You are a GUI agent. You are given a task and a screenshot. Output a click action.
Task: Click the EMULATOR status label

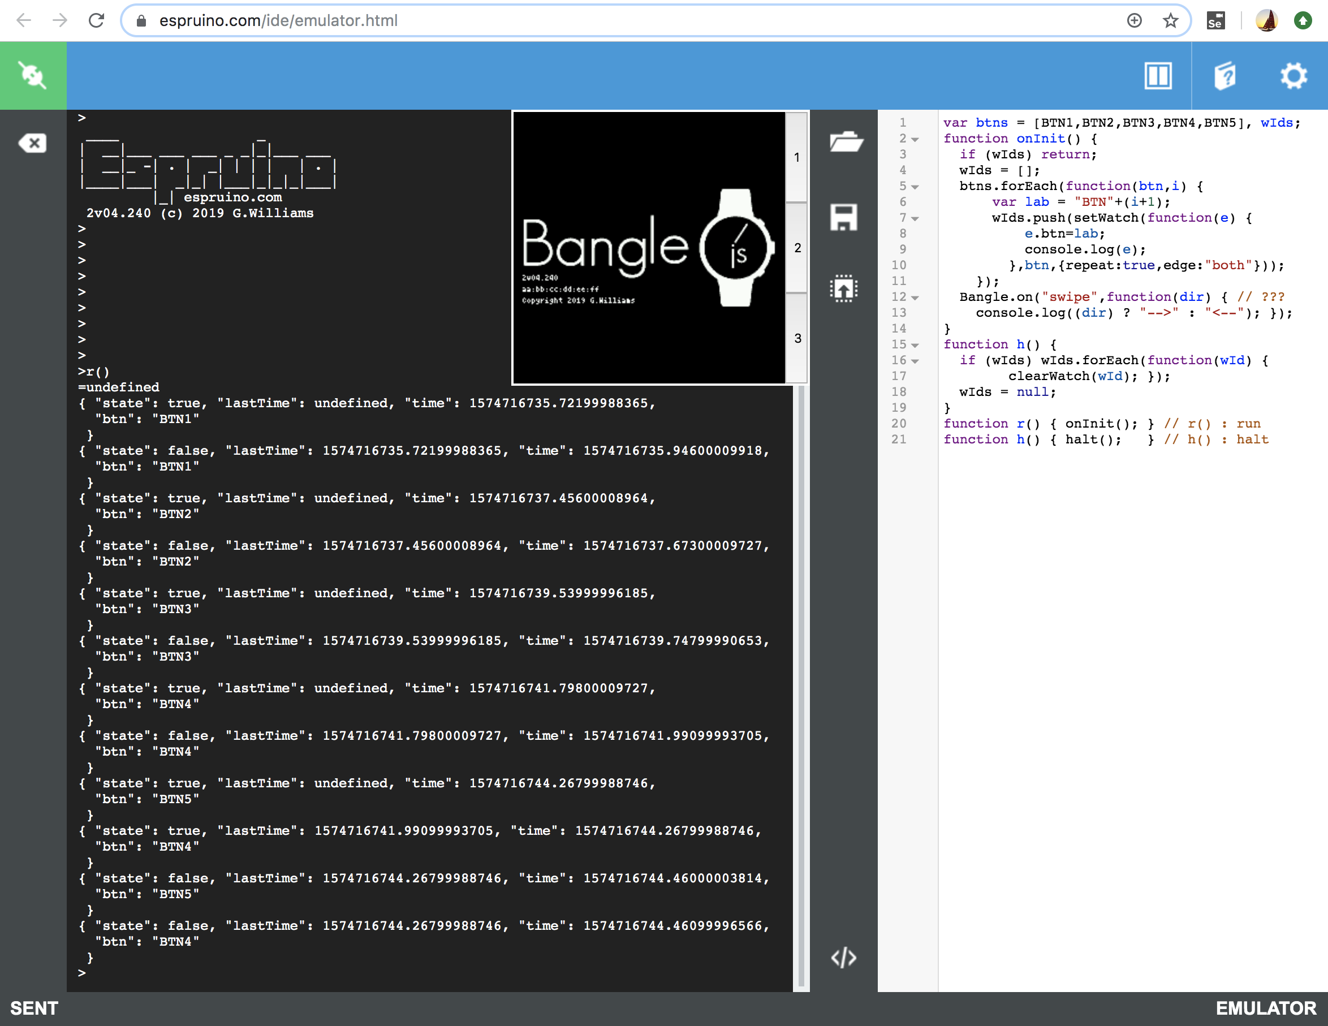1266,1008
